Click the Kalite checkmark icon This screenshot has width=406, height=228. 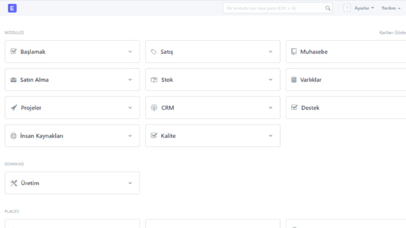[154, 135]
